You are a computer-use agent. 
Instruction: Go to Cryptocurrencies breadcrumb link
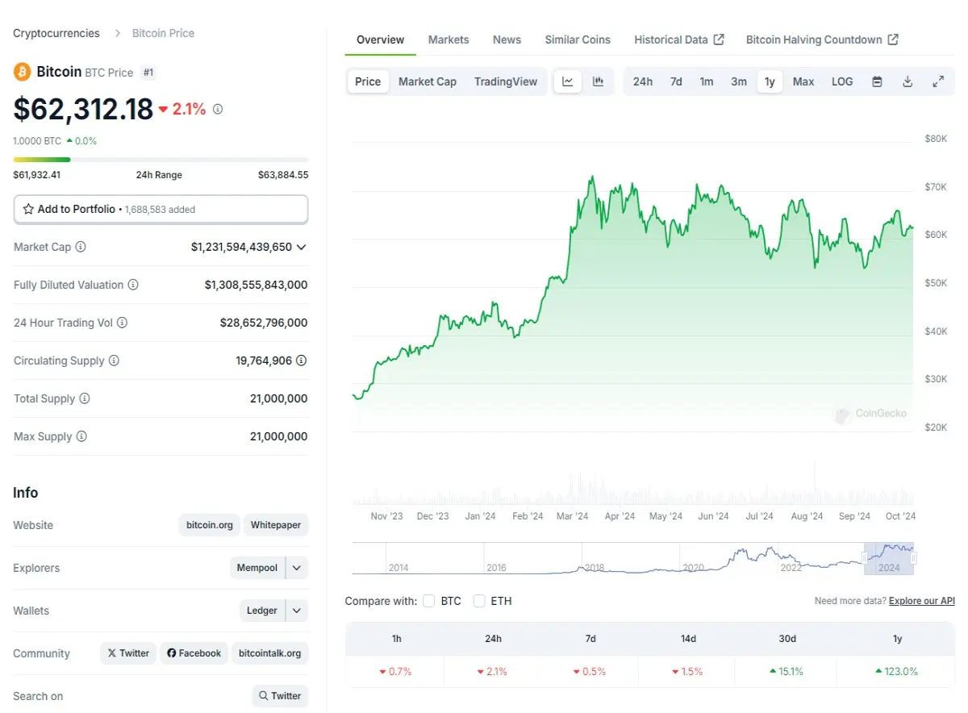coord(56,33)
